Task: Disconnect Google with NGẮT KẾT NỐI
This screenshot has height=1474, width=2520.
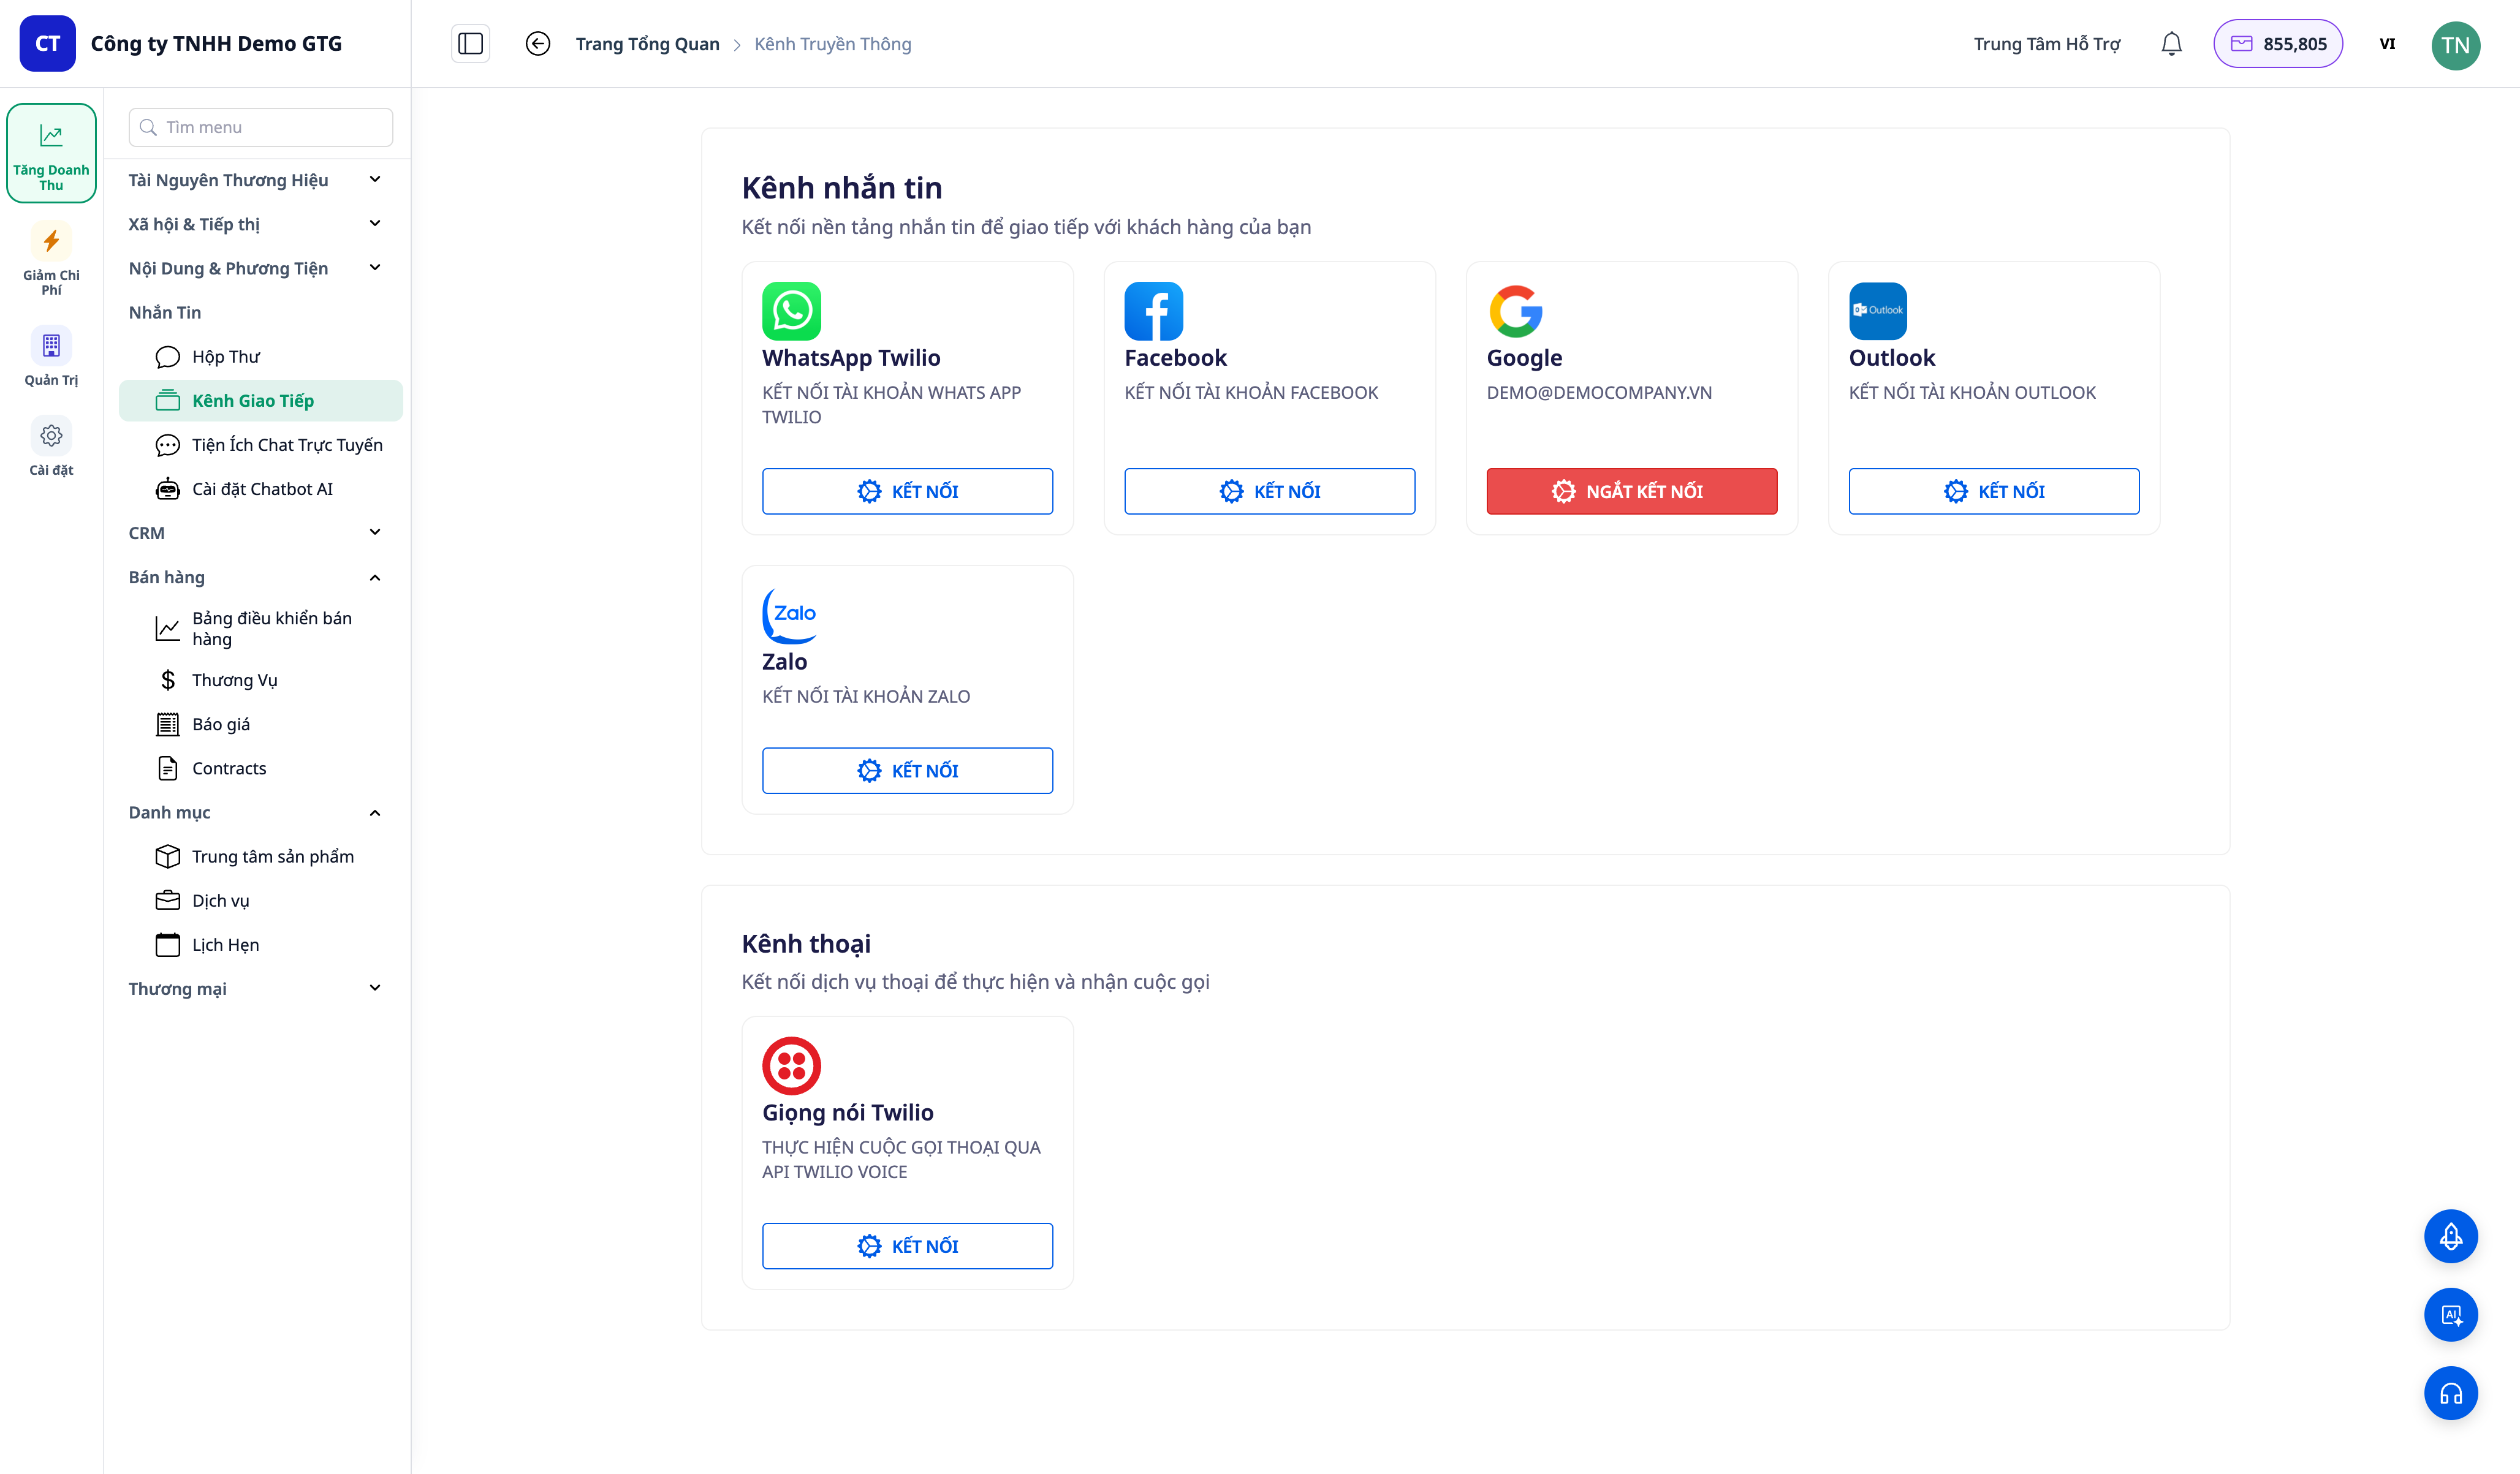Action: [1632, 491]
